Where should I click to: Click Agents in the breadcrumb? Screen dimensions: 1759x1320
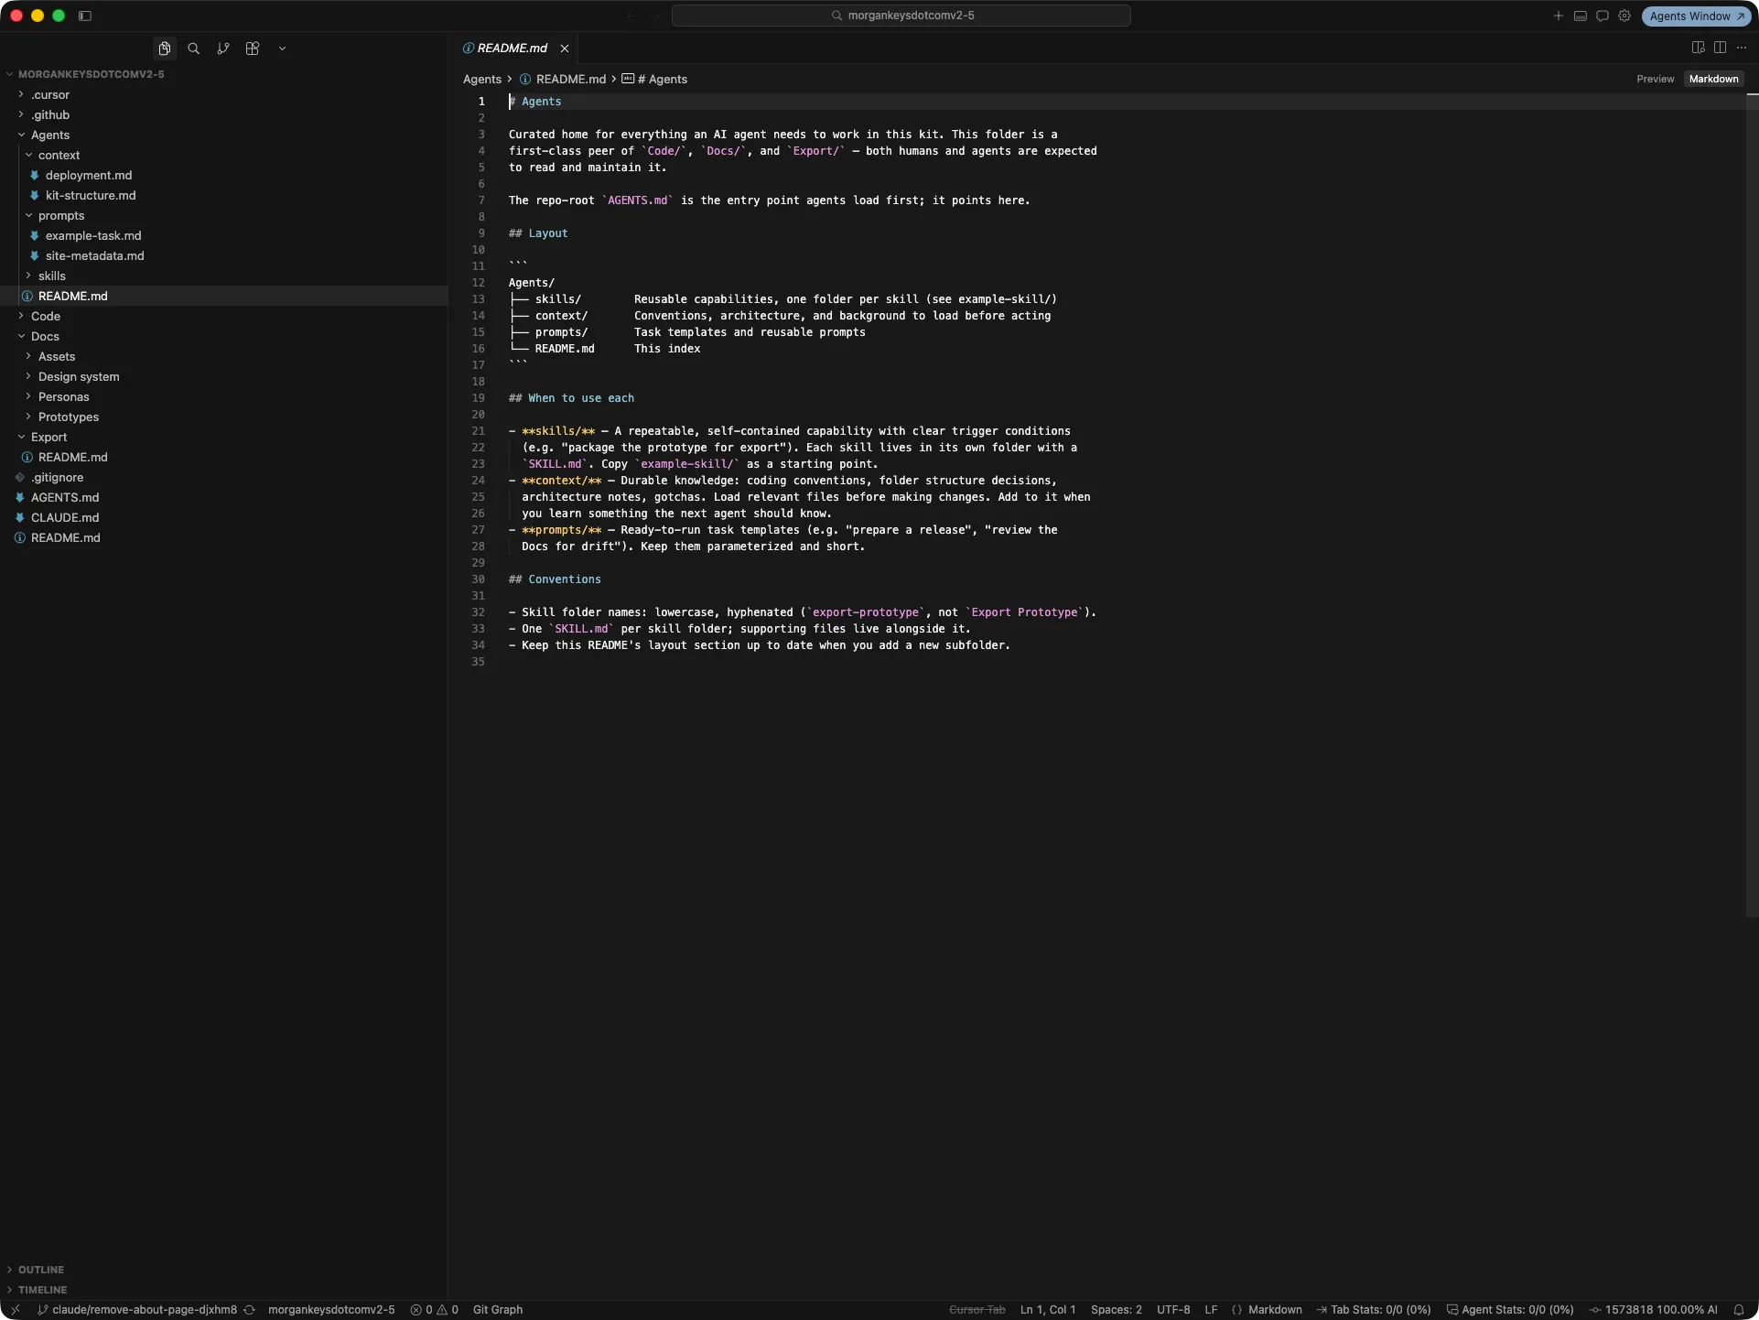(482, 79)
